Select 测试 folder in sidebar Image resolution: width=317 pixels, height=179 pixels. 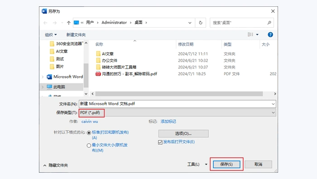point(57,59)
